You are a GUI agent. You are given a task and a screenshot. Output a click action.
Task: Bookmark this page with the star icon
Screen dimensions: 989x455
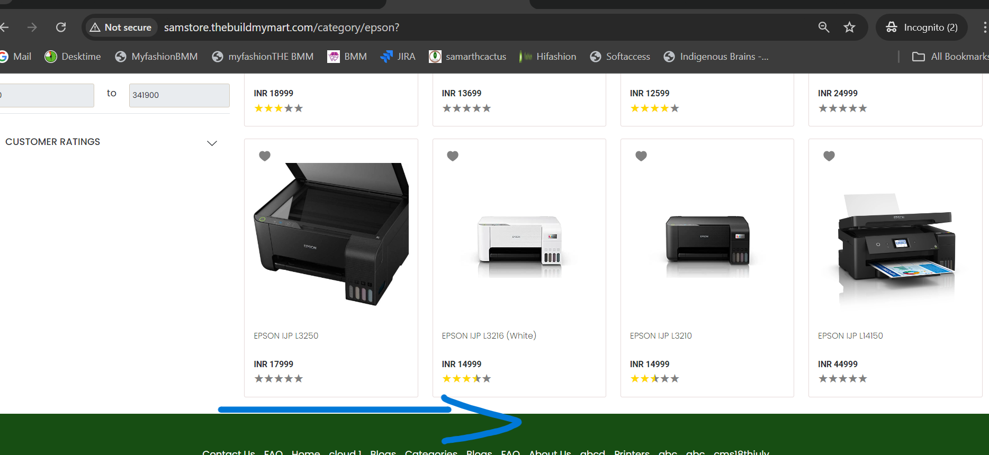pyautogui.click(x=849, y=27)
